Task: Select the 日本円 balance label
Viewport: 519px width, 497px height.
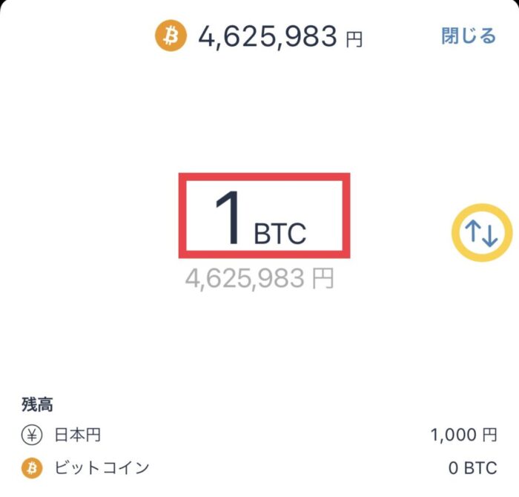Action: click(x=78, y=435)
